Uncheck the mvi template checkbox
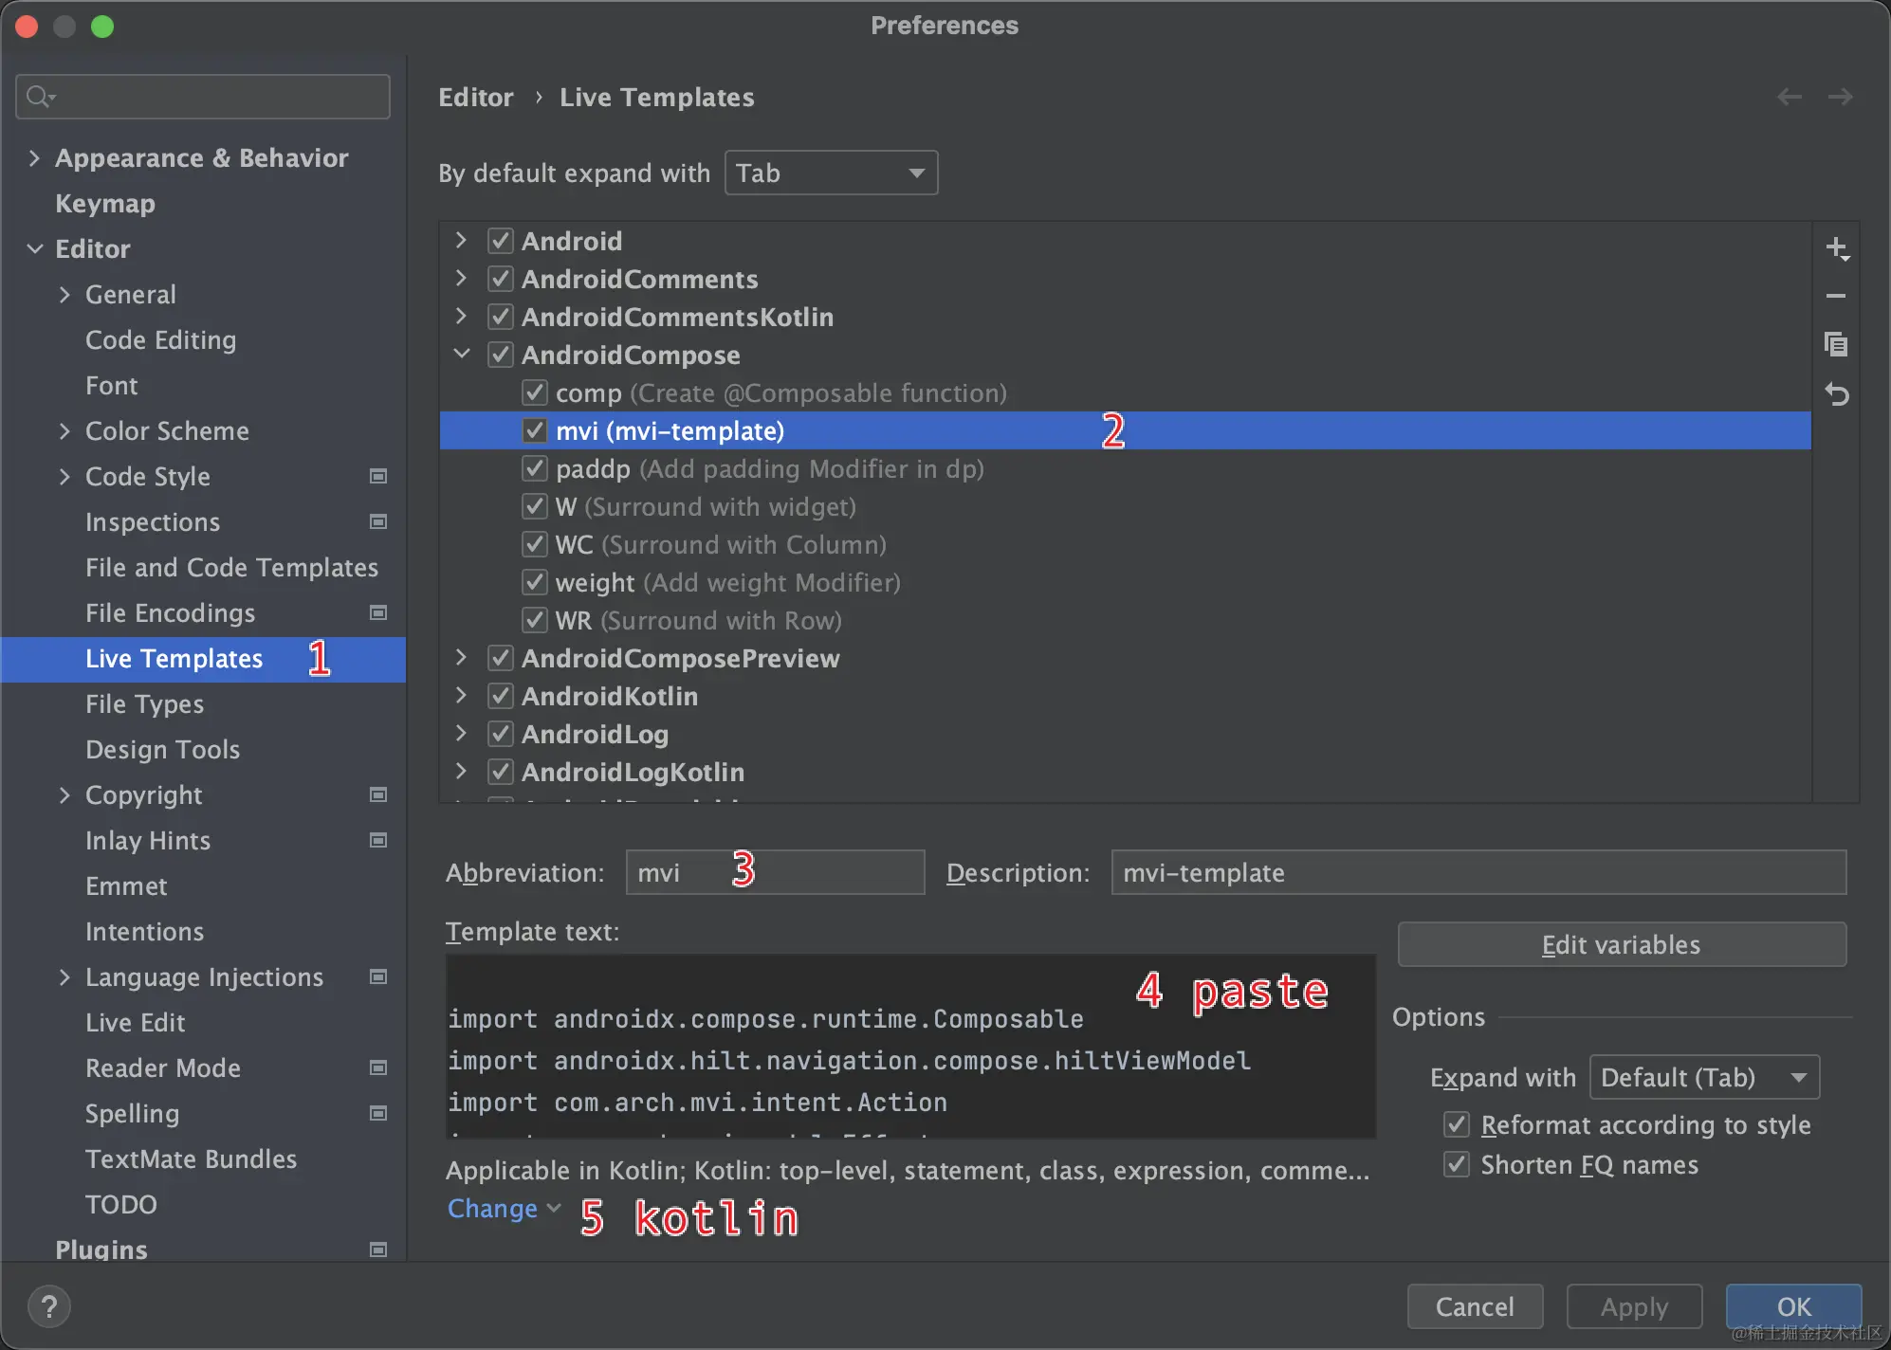This screenshot has height=1350, width=1891. (535, 430)
